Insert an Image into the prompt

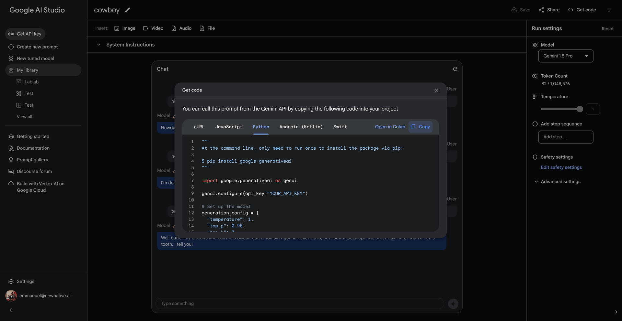(x=125, y=28)
